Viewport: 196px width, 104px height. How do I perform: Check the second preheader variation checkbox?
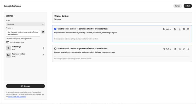click(55, 49)
